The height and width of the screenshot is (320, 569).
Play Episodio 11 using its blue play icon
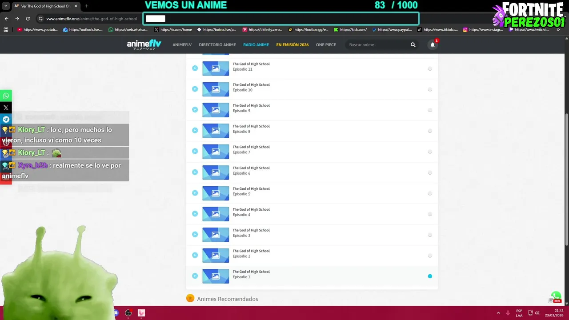[195, 68]
